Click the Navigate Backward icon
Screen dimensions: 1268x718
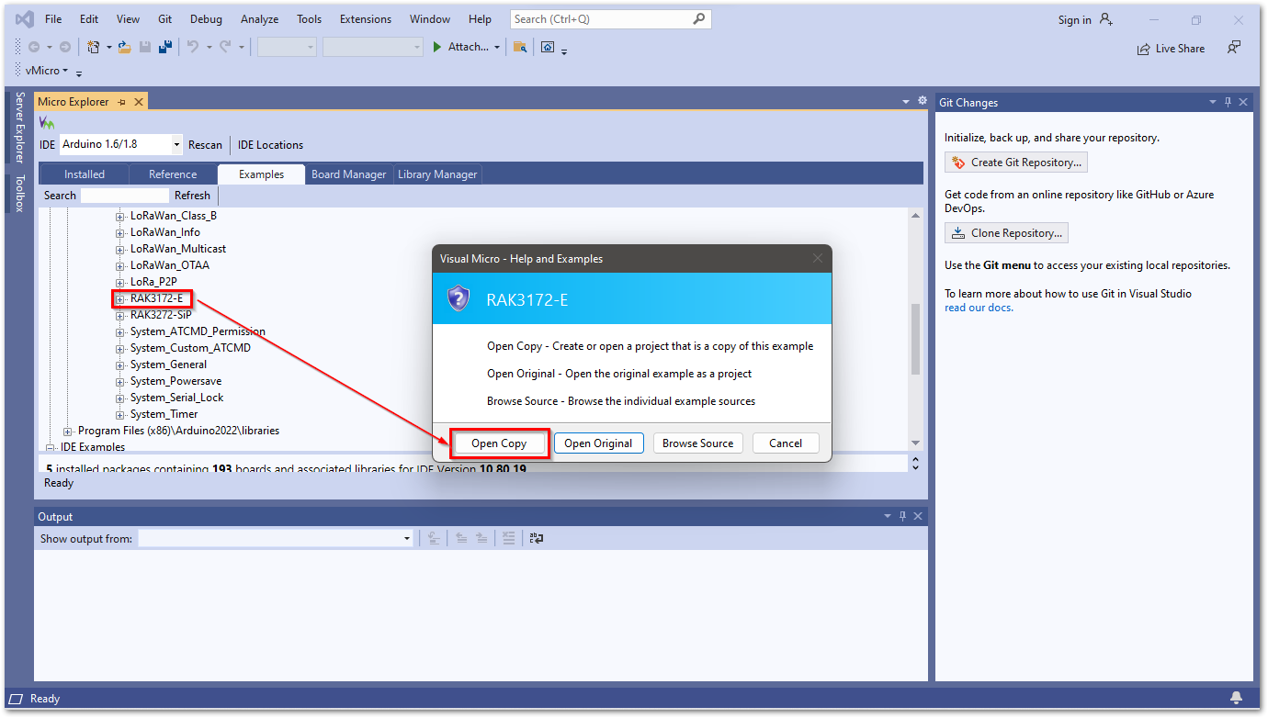34,47
